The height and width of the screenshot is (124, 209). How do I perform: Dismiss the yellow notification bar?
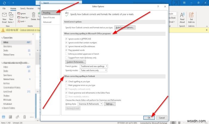[x=207, y=30]
